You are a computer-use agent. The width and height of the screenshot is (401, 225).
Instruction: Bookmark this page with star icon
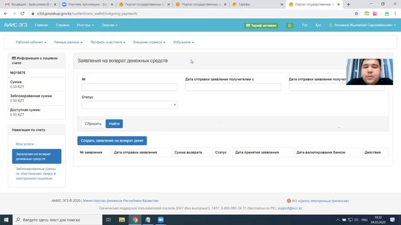[357, 14]
